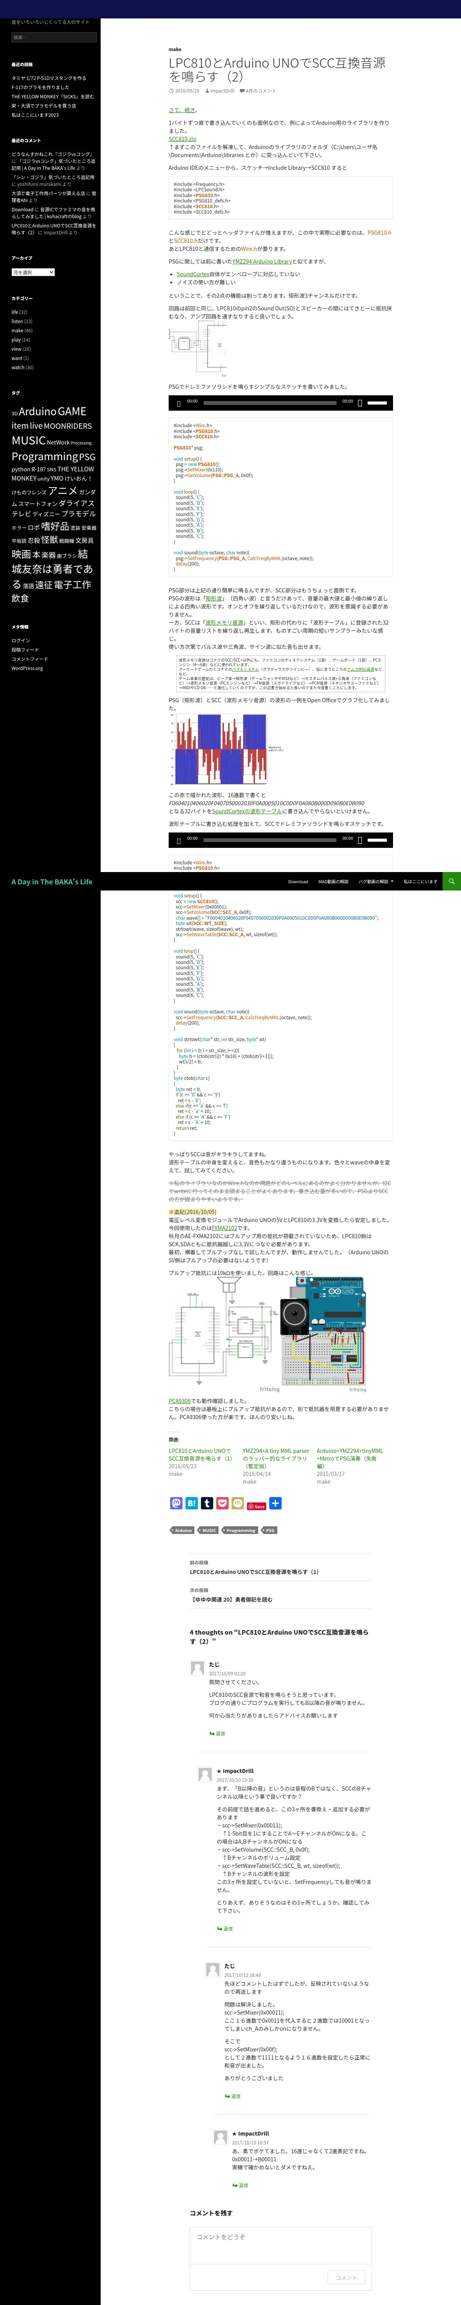Select the PSG tag below the post

(x=269, y=1530)
